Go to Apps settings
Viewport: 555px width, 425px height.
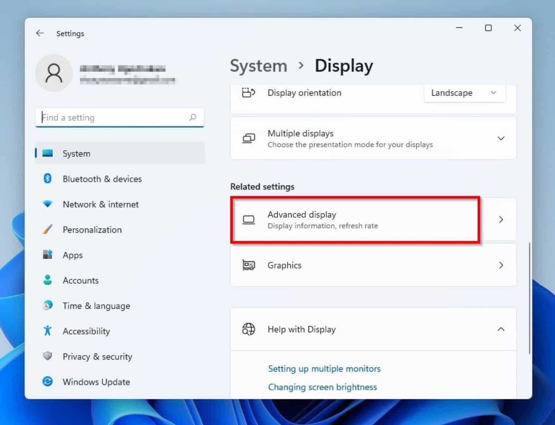[120, 255]
